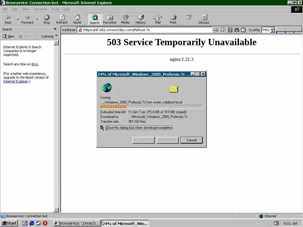303x227 pixels.
Task: Open the Favorites menu in menu bar
Action: [40, 9]
